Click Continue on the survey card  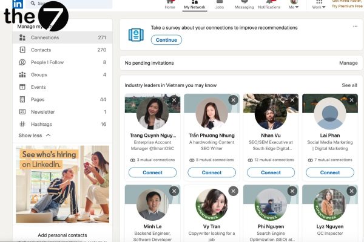(x=166, y=40)
